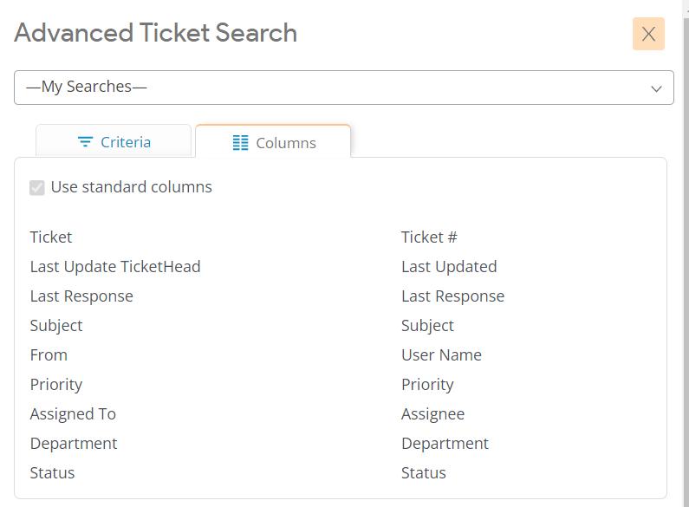Switch to the Criteria tab
The width and height of the screenshot is (689, 507).
[x=114, y=142]
